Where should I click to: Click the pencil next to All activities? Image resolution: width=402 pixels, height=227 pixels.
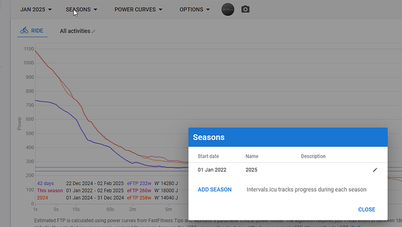click(x=94, y=32)
